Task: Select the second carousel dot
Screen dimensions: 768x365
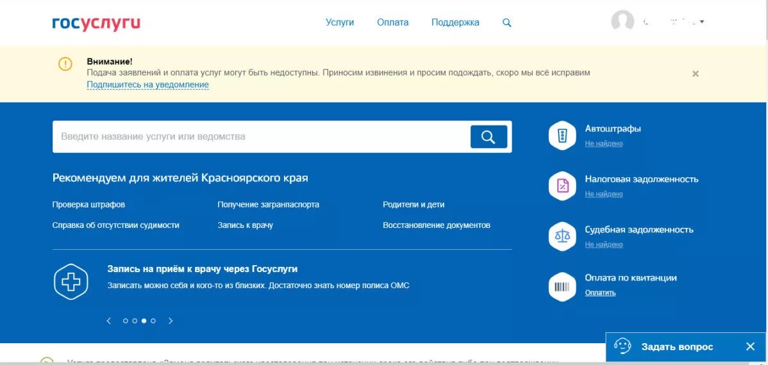Action: click(x=135, y=321)
